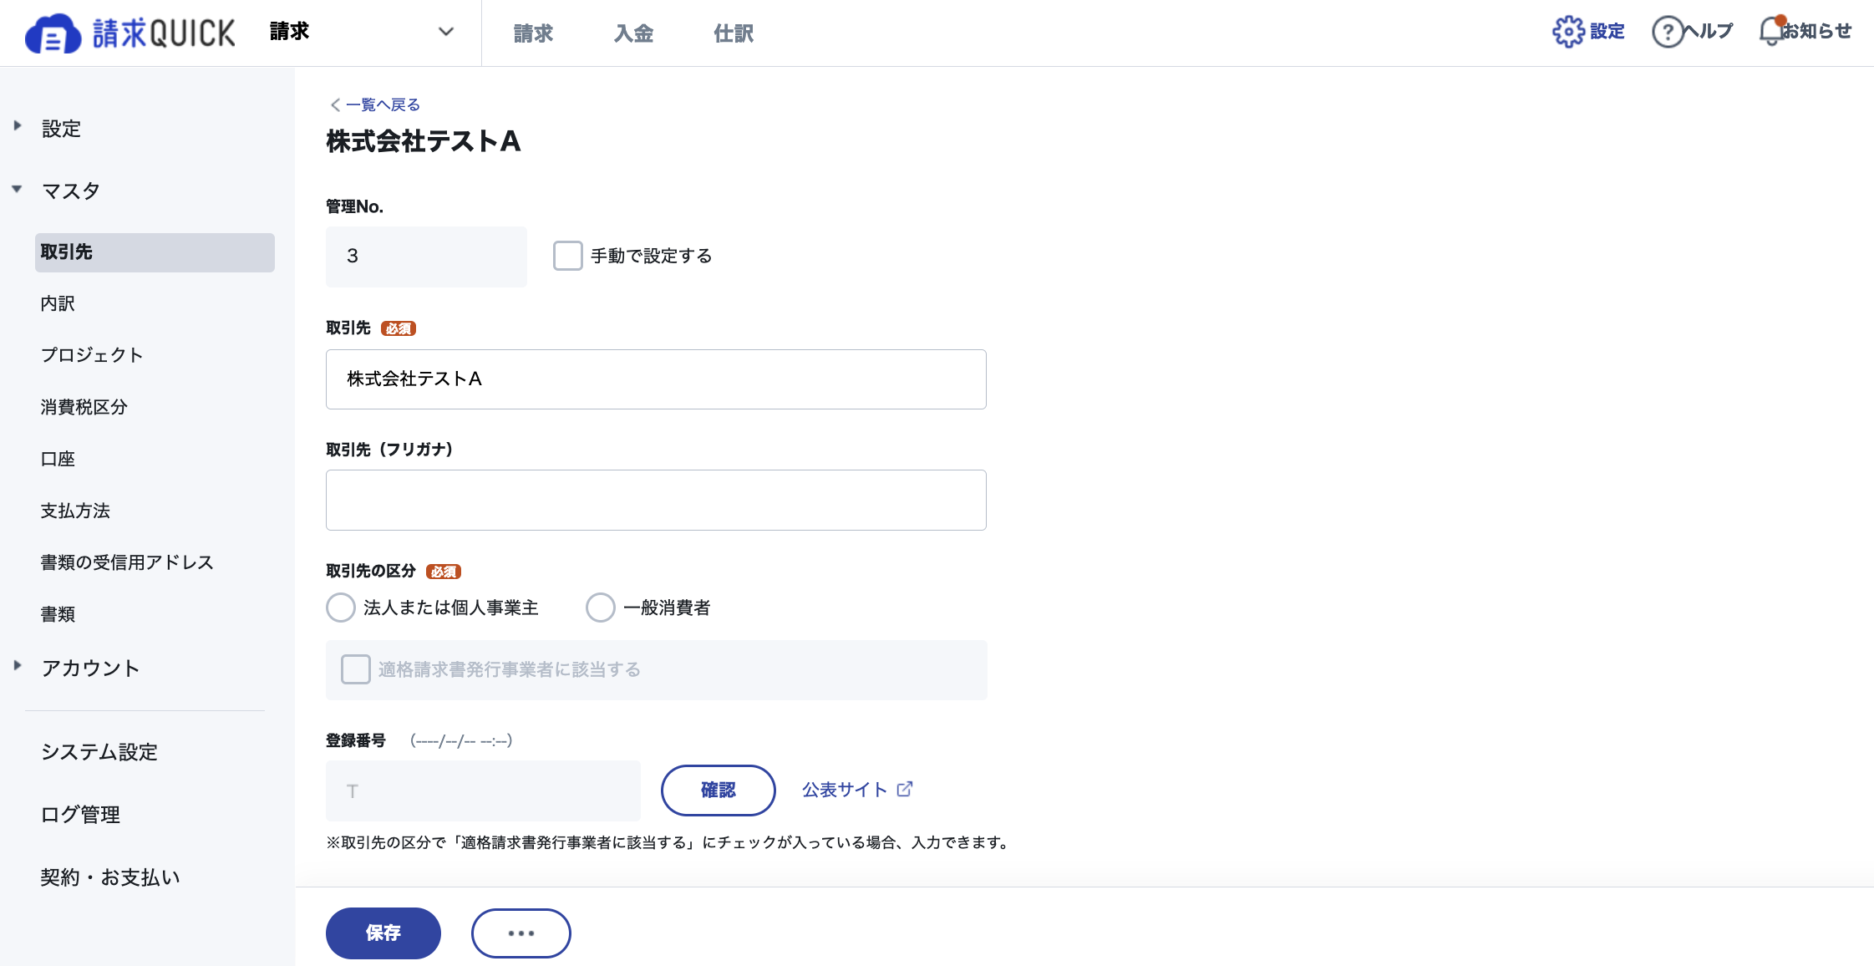Screen dimensions: 1874x966
Task: Click the 登録番号 input field
Action: 483,791
